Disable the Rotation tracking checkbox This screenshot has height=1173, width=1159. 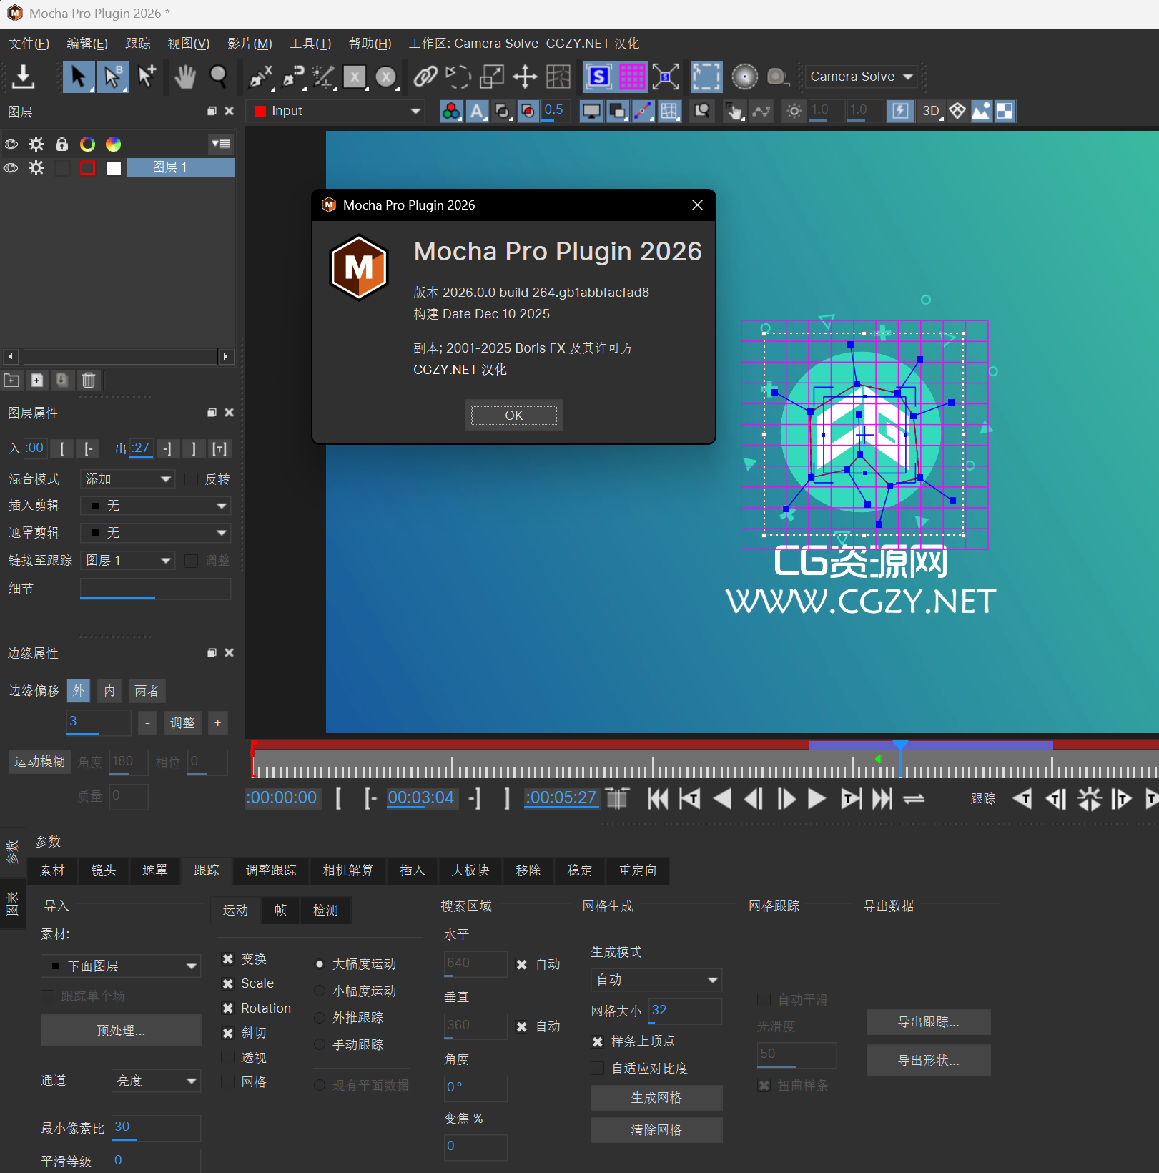point(227,1008)
